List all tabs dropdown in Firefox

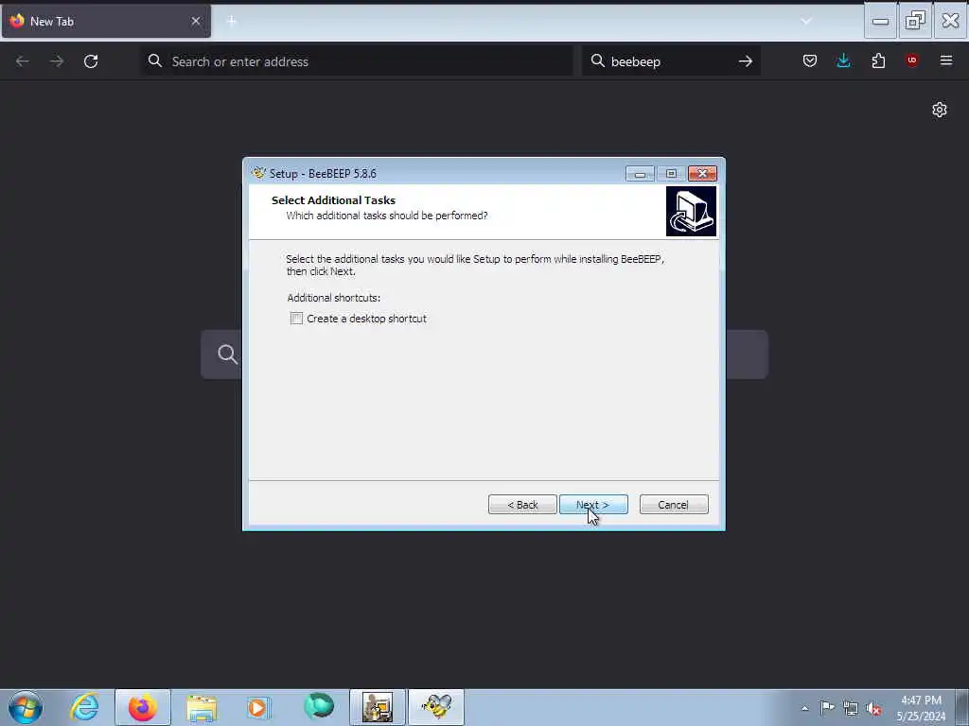(806, 21)
